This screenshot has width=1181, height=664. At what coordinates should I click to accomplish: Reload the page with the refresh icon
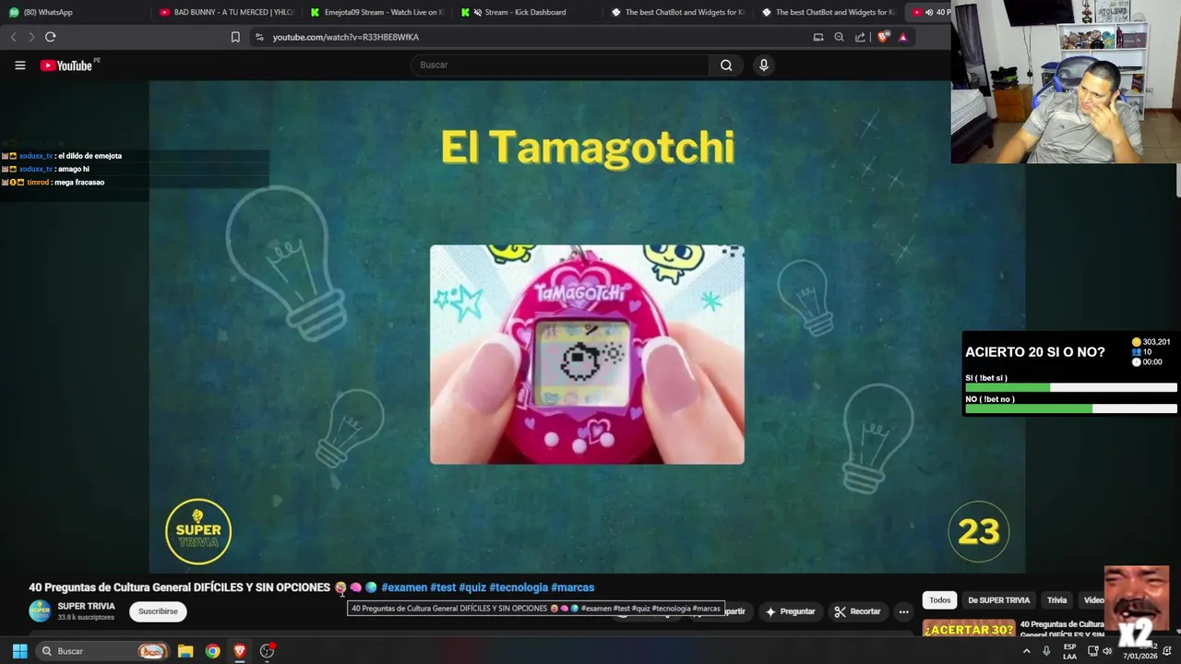[x=51, y=37]
